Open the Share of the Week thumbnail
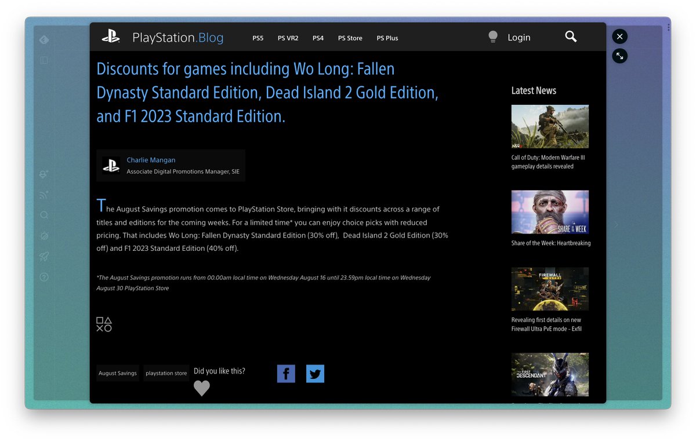The image size is (696, 442). pyautogui.click(x=550, y=212)
